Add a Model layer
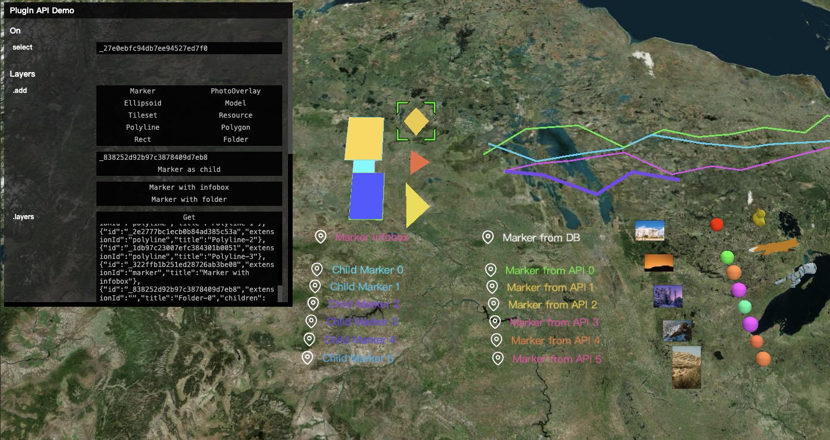830x440 pixels. (235, 103)
